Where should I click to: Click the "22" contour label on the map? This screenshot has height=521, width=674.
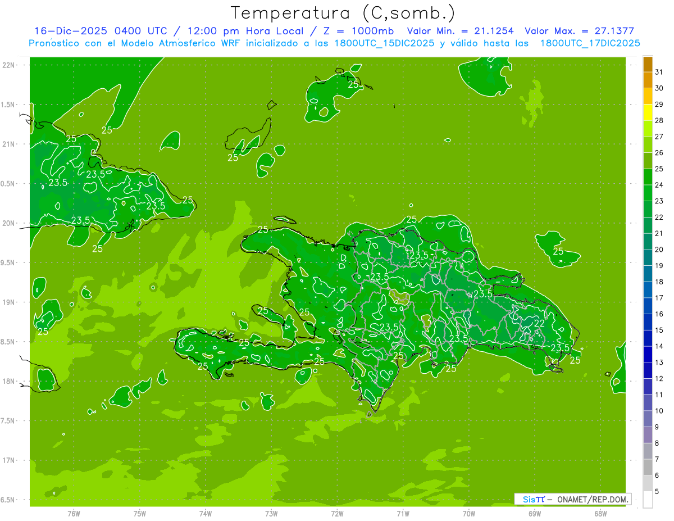(x=539, y=323)
